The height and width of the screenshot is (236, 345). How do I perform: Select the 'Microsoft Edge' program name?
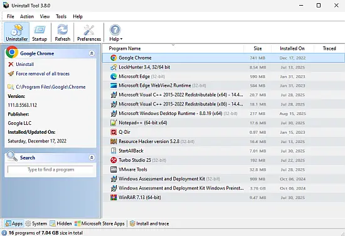pos(134,77)
